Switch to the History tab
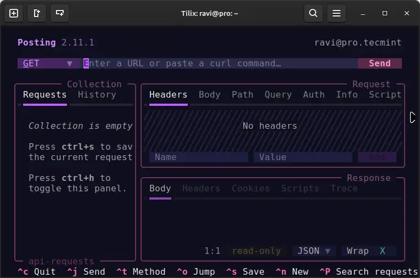The width and height of the screenshot is (420, 278). [x=97, y=95]
